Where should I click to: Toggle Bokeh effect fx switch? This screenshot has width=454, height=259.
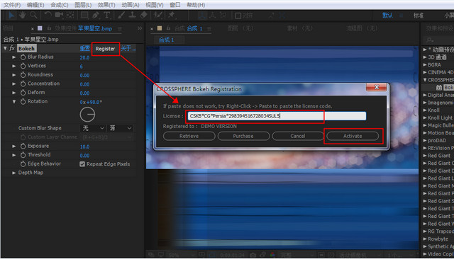12,48
